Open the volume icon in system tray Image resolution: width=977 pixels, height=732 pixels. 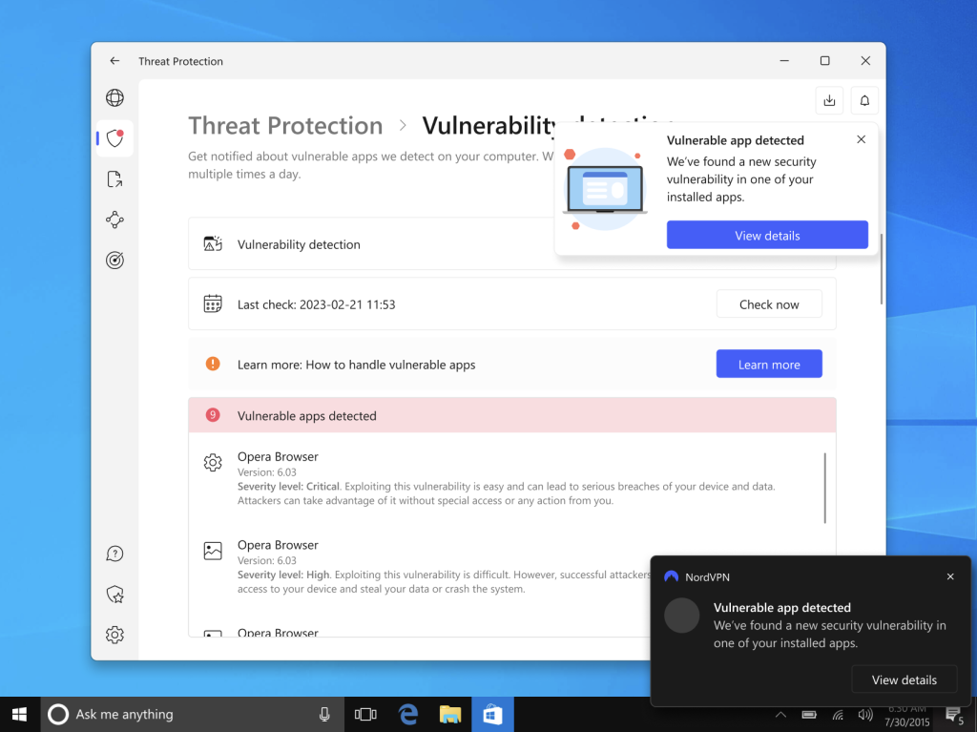click(865, 715)
